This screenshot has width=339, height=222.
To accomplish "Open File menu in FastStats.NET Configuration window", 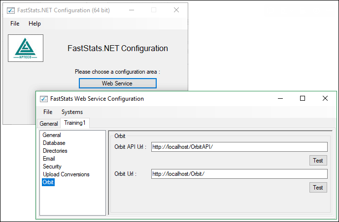I will (15, 24).
